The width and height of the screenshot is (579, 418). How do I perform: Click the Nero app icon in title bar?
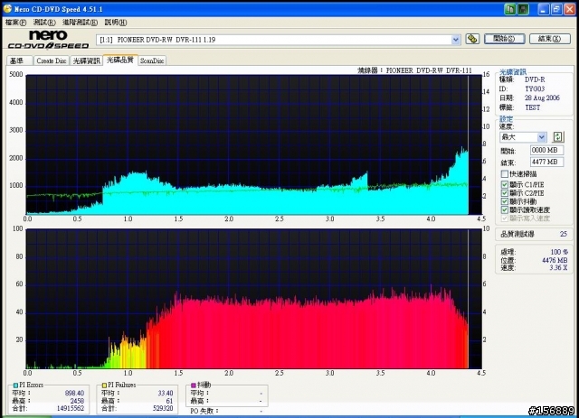tap(8, 9)
